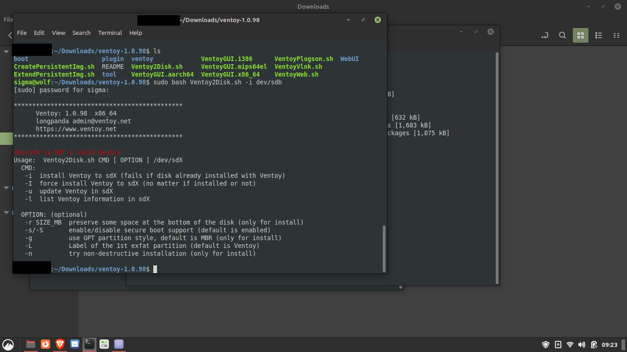The width and height of the screenshot is (627, 352).
Task: Click 'VentoyPlugson.sh' in the ls output
Action: [x=304, y=59]
